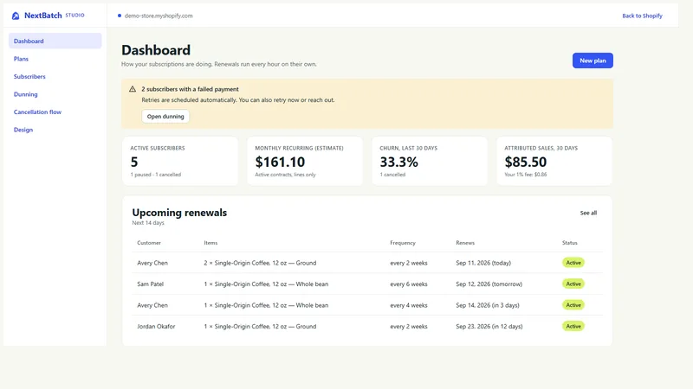Click every 4 weeks frequency cell
The width and height of the screenshot is (693, 389).
pyautogui.click(x=409, y=305)
